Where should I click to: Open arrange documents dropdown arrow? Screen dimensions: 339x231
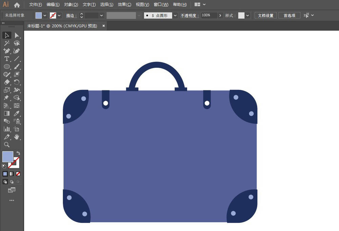pyautogui.click(x=204, y=4)
